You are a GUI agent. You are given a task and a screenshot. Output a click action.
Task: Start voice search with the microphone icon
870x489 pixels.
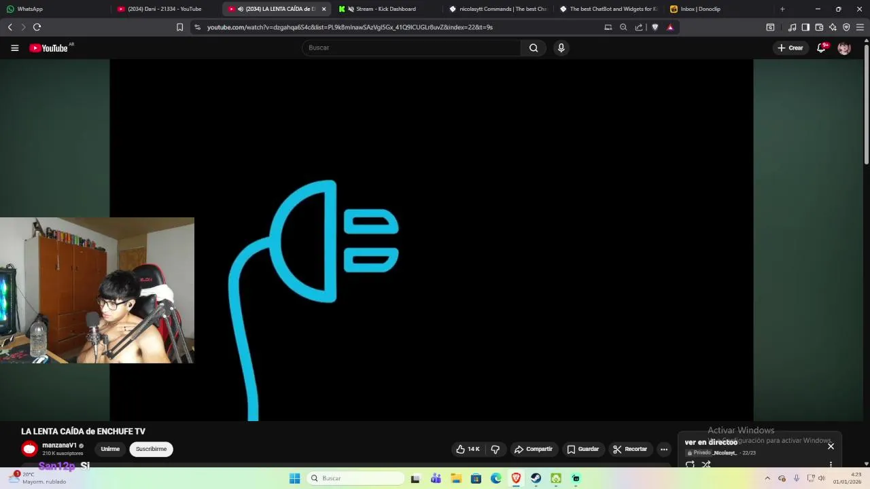[x=561, y=48]
